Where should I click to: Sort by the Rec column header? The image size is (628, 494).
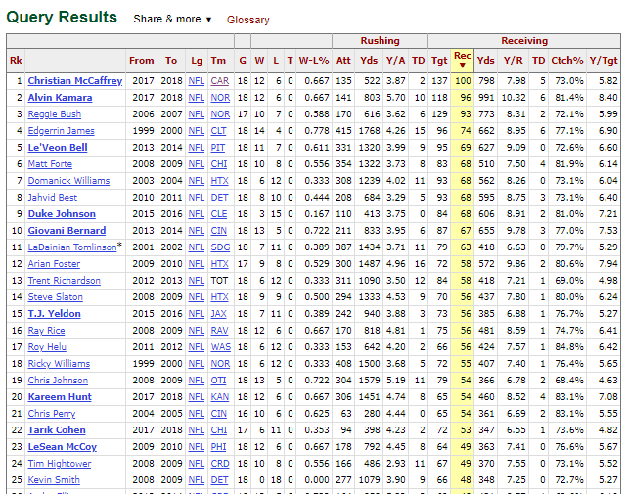[462, 60]
